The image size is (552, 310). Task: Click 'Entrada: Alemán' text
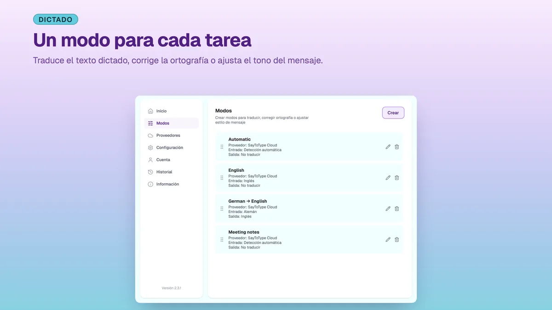pyautogui.click(x=242, y=212)
